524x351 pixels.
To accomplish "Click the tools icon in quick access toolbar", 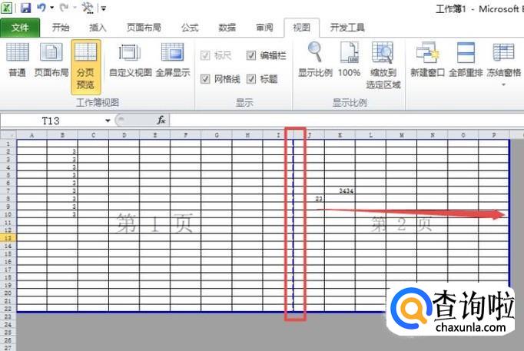I will (x=88, y=8).
